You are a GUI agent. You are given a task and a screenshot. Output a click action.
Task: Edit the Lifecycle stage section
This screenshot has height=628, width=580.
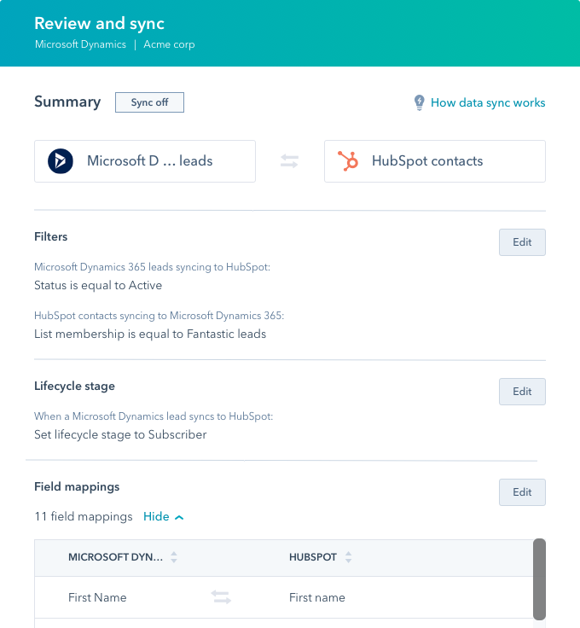click(x=522, y=392)
